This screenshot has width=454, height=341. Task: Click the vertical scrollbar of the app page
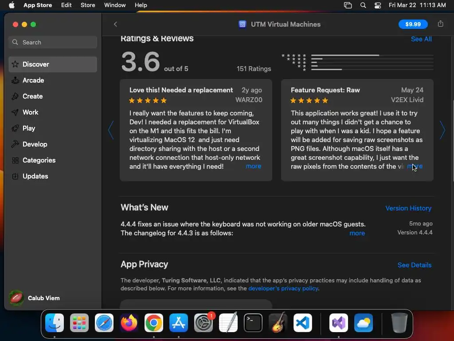click(x=453, y=141)
